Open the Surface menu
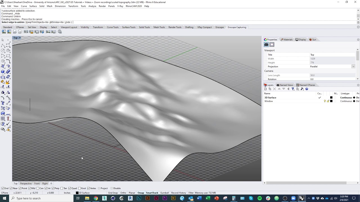 [x=33, y=6]
